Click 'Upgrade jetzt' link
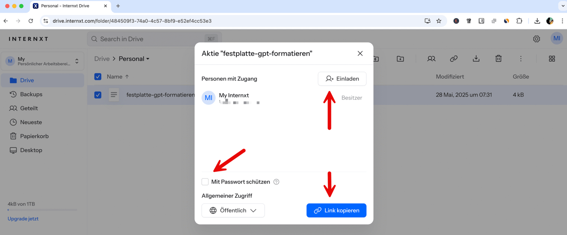Screen dimensions: 567x235 pos(23,219)
